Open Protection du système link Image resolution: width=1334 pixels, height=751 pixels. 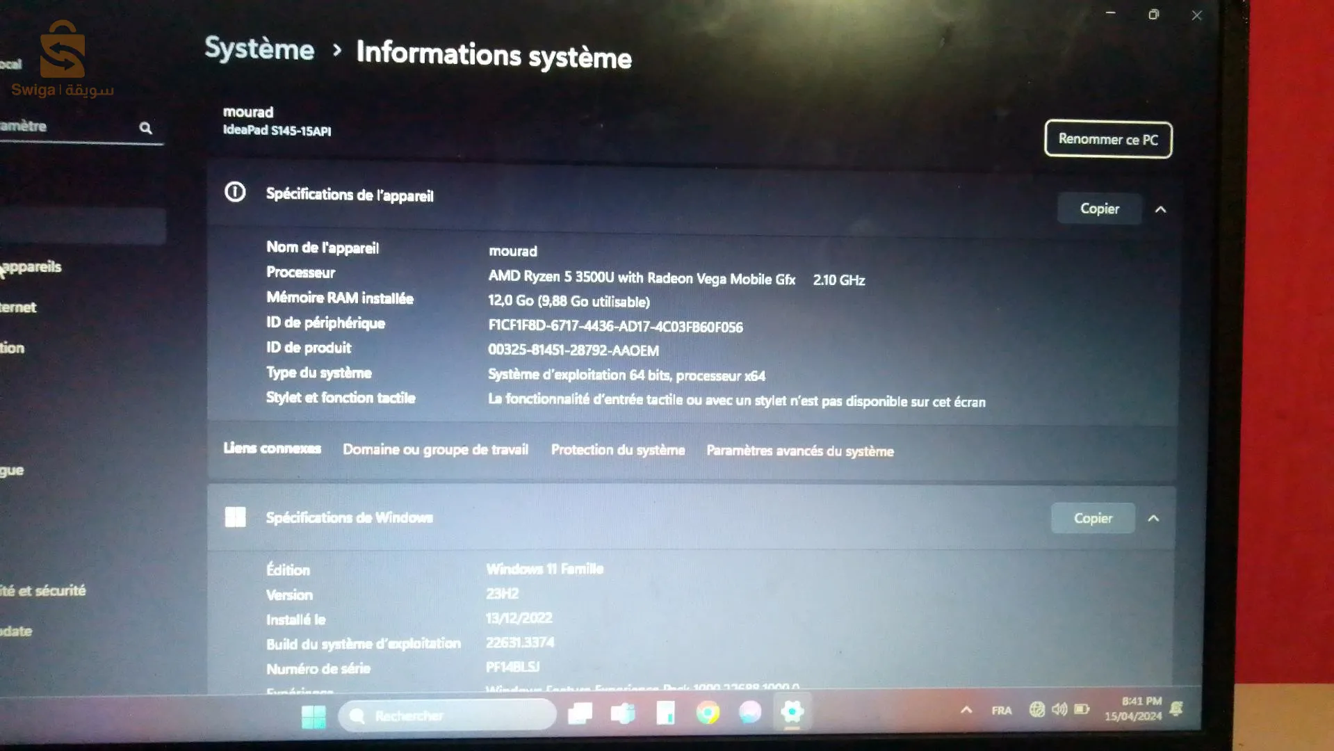click(617, 450)
